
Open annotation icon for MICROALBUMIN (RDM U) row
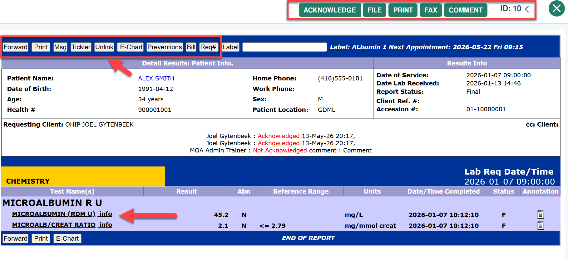pos(541,214)
